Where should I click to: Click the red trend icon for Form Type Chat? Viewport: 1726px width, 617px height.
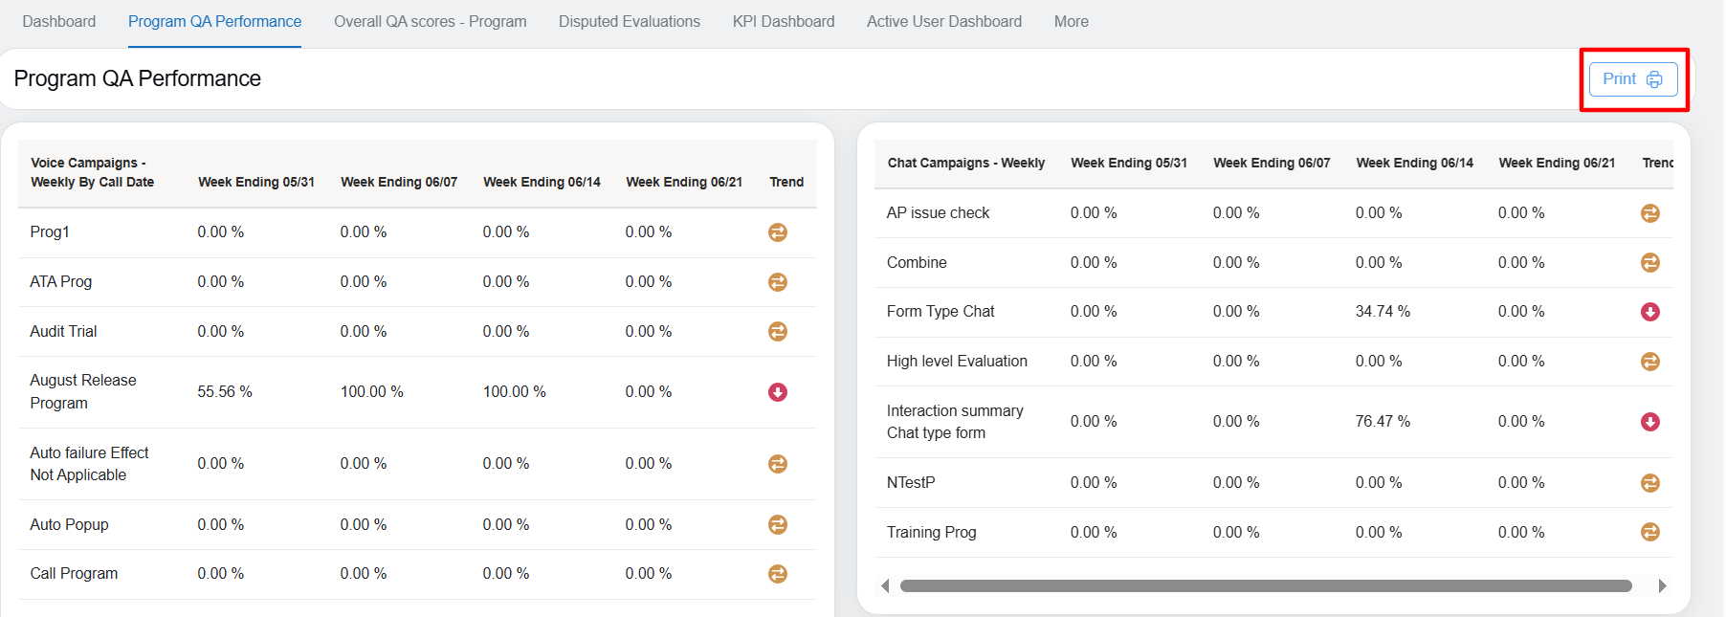pyautogui.click(x=1649, y=312)
